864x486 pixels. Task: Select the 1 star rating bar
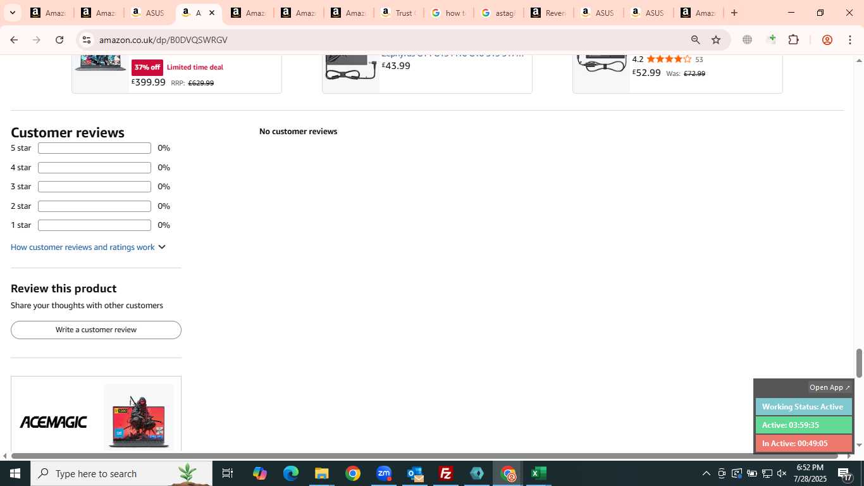point(94,225)
